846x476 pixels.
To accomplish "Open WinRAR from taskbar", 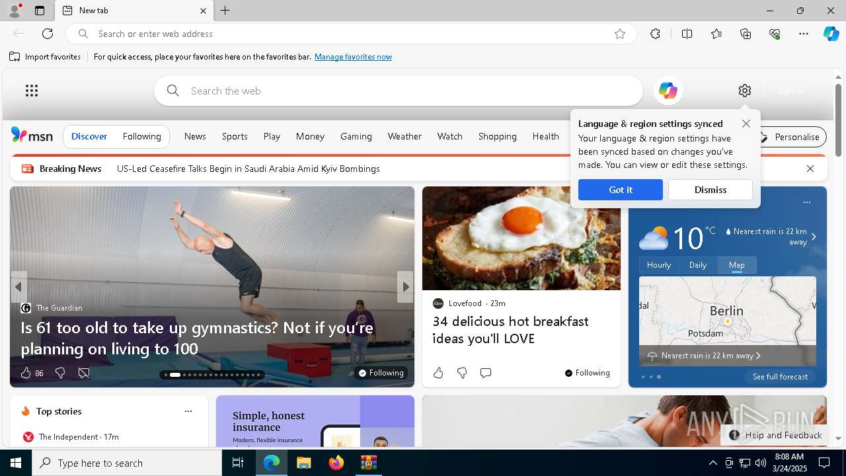I will click(368, 463).
